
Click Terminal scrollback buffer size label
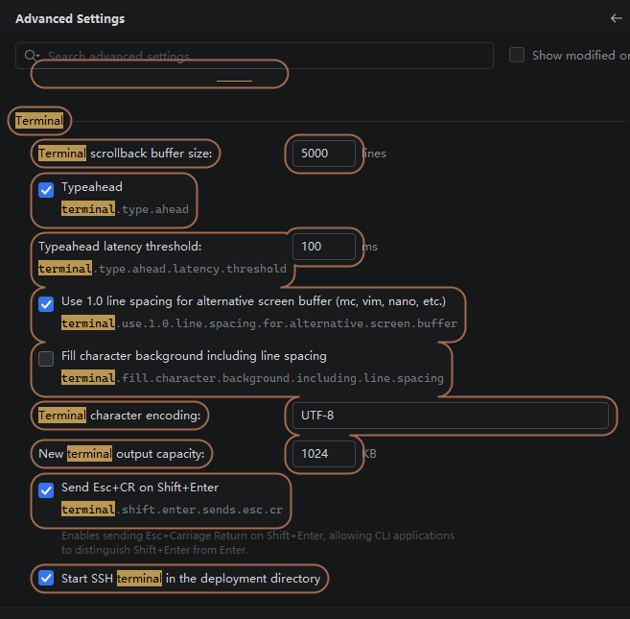pos(125,154)
